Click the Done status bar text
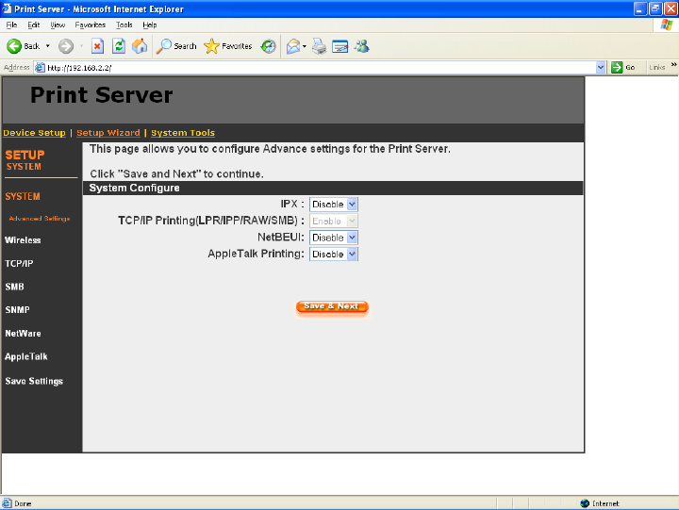Image resolution: width=679 pixels, height=510 pixels. coord(23,503)
